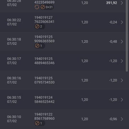This screenshot has height=129, width=129.
Task: Click the vertical scrollbar thumb
Action: point(127,35)
